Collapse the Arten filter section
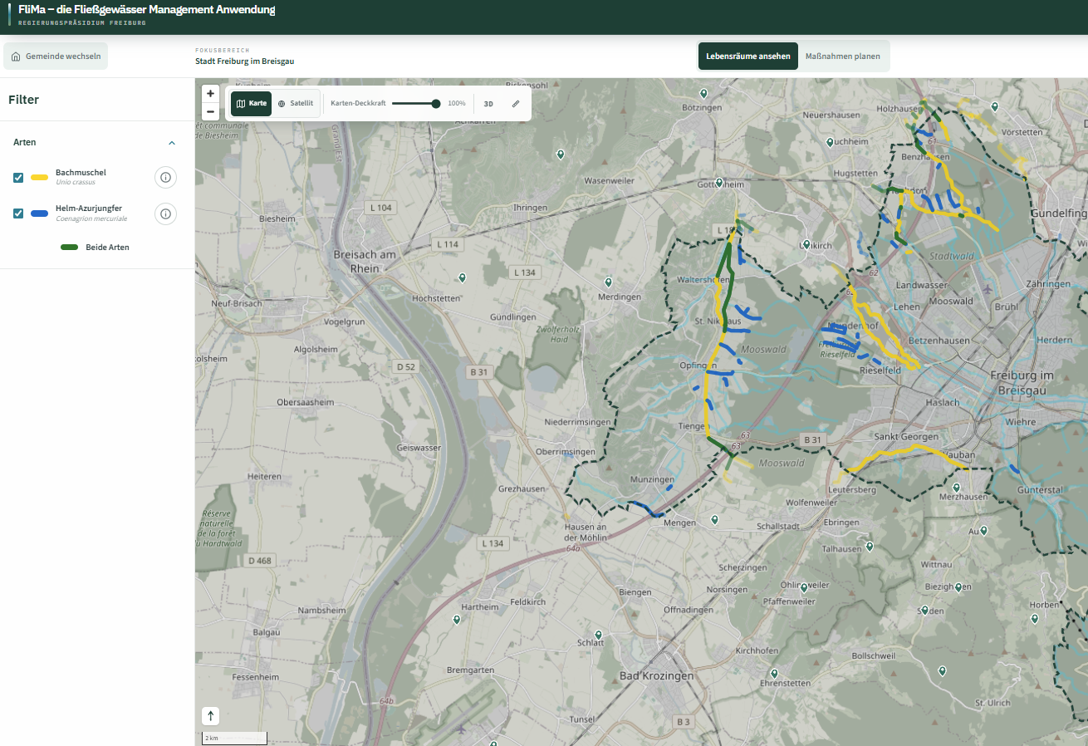The height and width of the screenshot is (746, 1088). tap(172, 143)
